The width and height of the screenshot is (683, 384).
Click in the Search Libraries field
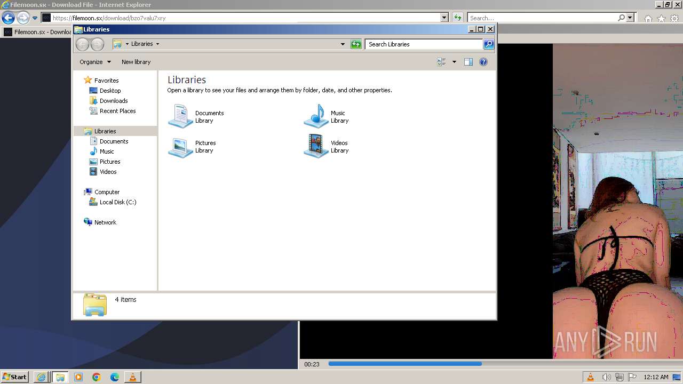click(424, 44)
